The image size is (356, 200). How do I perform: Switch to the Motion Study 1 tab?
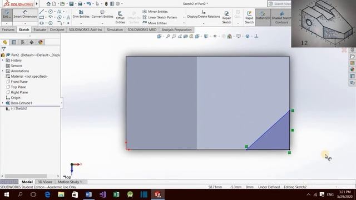70,182
